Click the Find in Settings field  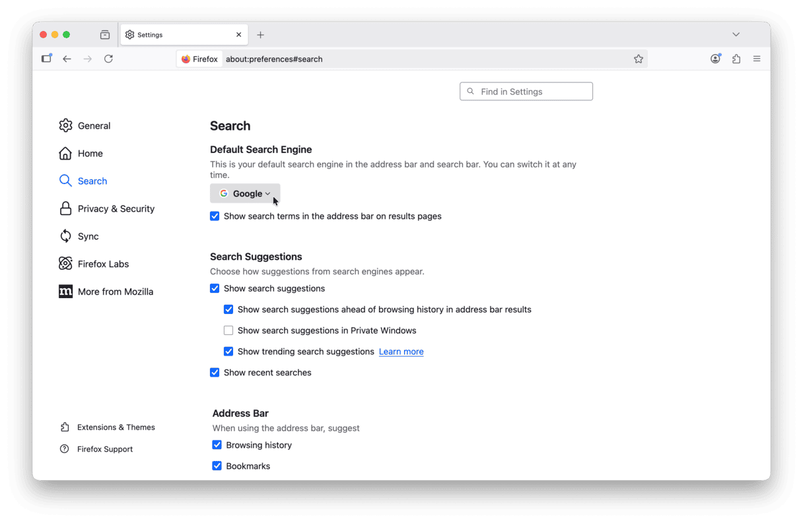pyautogui.click(x=526, y=92)
